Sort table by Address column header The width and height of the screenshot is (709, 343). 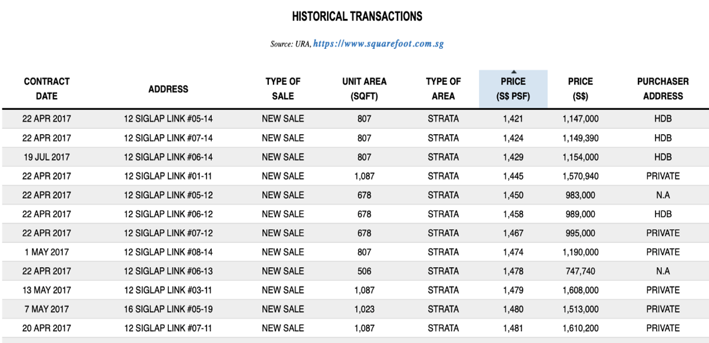click(168, 89)
